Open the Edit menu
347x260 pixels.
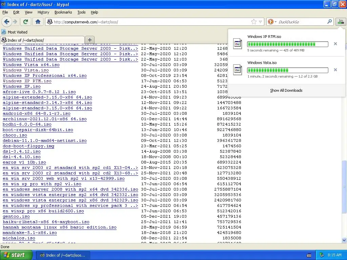[16, 12]
